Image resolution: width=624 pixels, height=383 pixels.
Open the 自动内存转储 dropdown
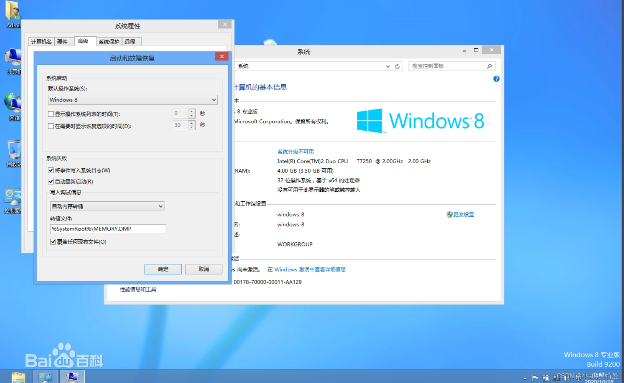point(107,206)
